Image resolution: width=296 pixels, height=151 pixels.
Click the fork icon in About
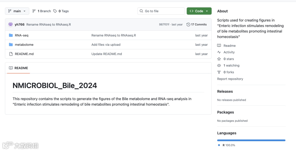(x=219, y=72)
